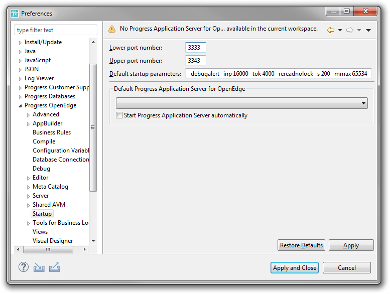This screenshot has width=390, height=294.
Task: Open the forward history dropdown arrow
Action: tap(359, 30)
